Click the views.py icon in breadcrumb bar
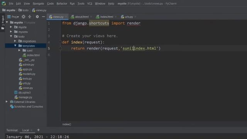Viewport: 247px width, 139px height. 34,10
